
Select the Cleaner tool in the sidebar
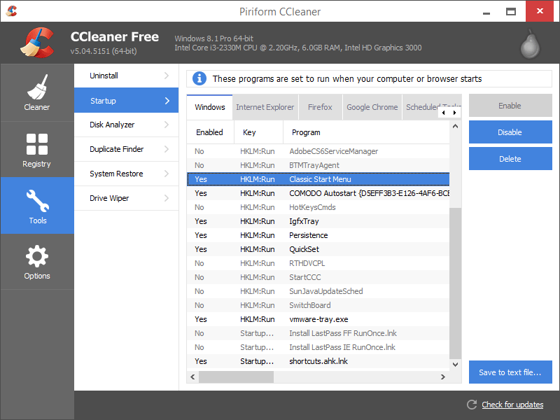pyautogui.click(x=37, y=92)
